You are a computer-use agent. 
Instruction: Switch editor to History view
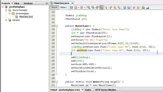pos(63,7)
